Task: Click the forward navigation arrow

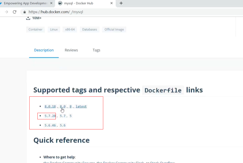Action: [x=6, y=12]
